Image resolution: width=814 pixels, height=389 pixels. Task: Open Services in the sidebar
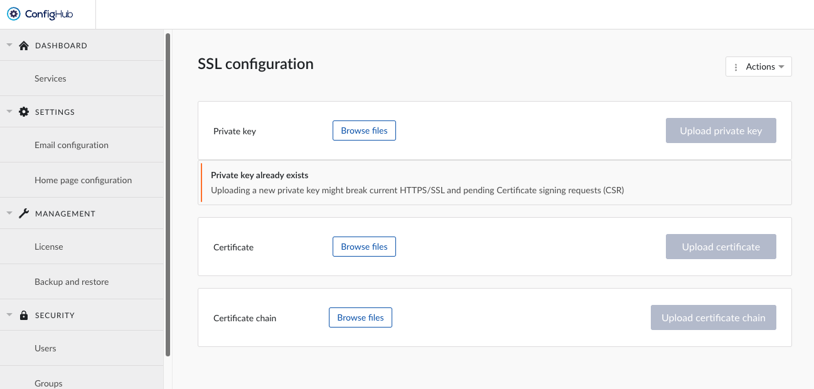point(50,79)
